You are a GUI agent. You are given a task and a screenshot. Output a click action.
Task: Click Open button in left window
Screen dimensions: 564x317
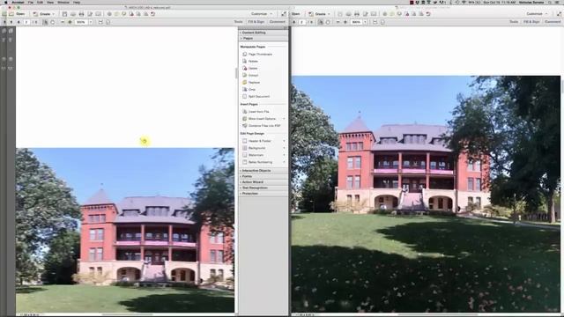tap(18, 14)
